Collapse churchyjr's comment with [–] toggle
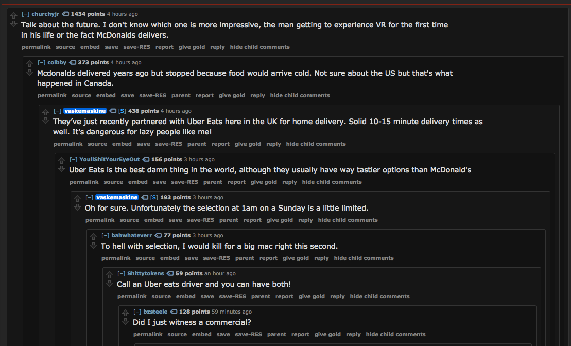This screenshot has height=346, width=571. (26, 14)
